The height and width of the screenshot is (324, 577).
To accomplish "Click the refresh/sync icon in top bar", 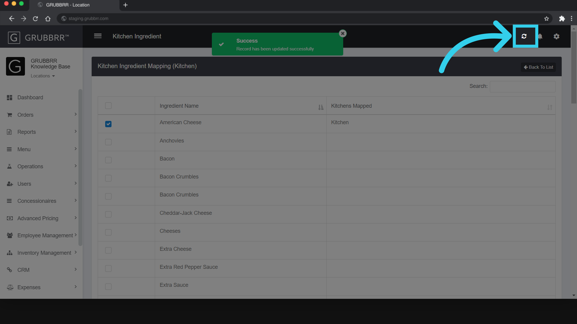I will (x=524, y=36).
